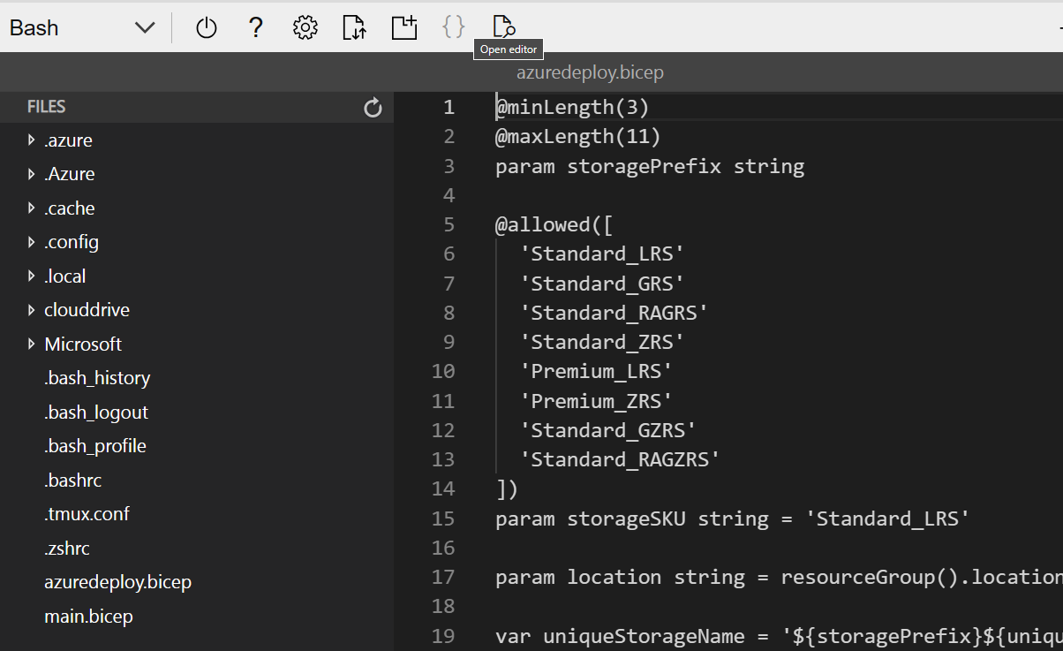Viewport: 1063px width, 651px height.
Task: Open the help question mark icon
Action: click(256, 28)
